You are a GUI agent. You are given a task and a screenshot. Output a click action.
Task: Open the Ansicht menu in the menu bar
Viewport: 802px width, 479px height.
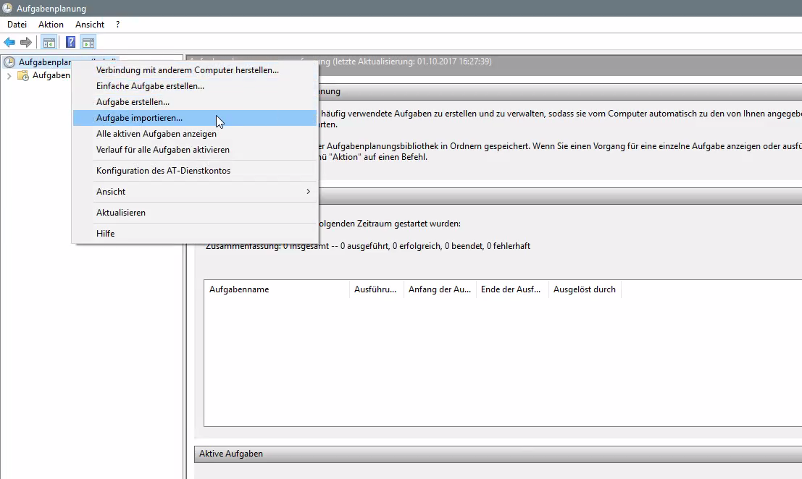90,25
